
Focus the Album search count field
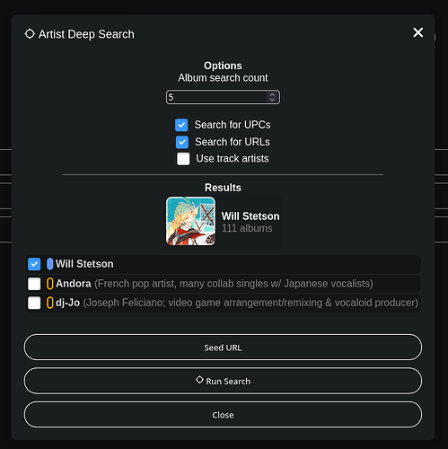coord(223,97)
